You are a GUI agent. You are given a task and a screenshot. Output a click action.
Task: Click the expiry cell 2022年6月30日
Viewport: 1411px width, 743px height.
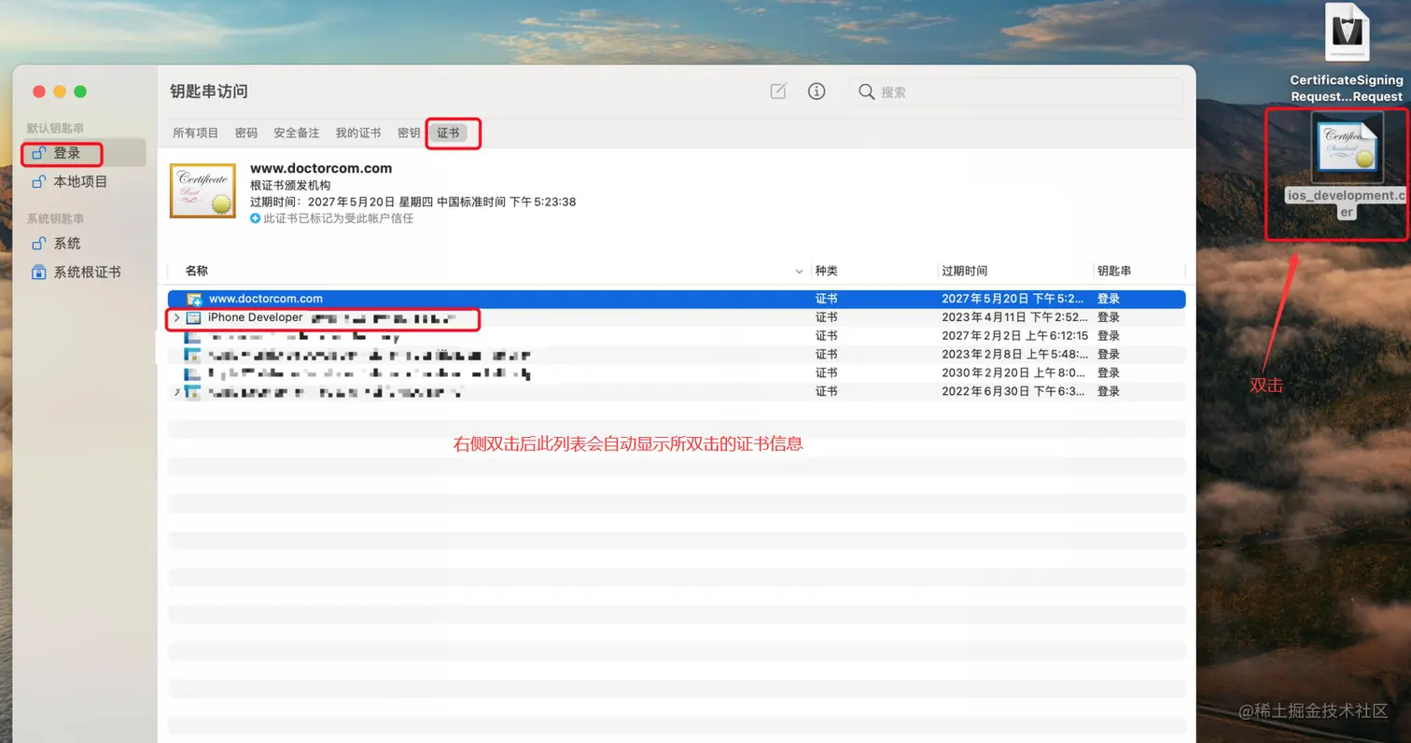click(x=1013, y=392)
